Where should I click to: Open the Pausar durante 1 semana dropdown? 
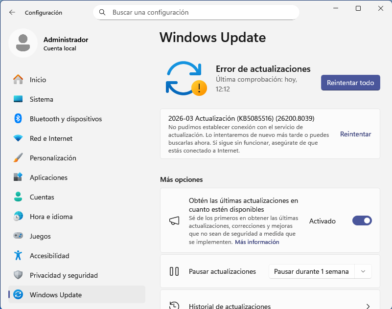point(311,271)
